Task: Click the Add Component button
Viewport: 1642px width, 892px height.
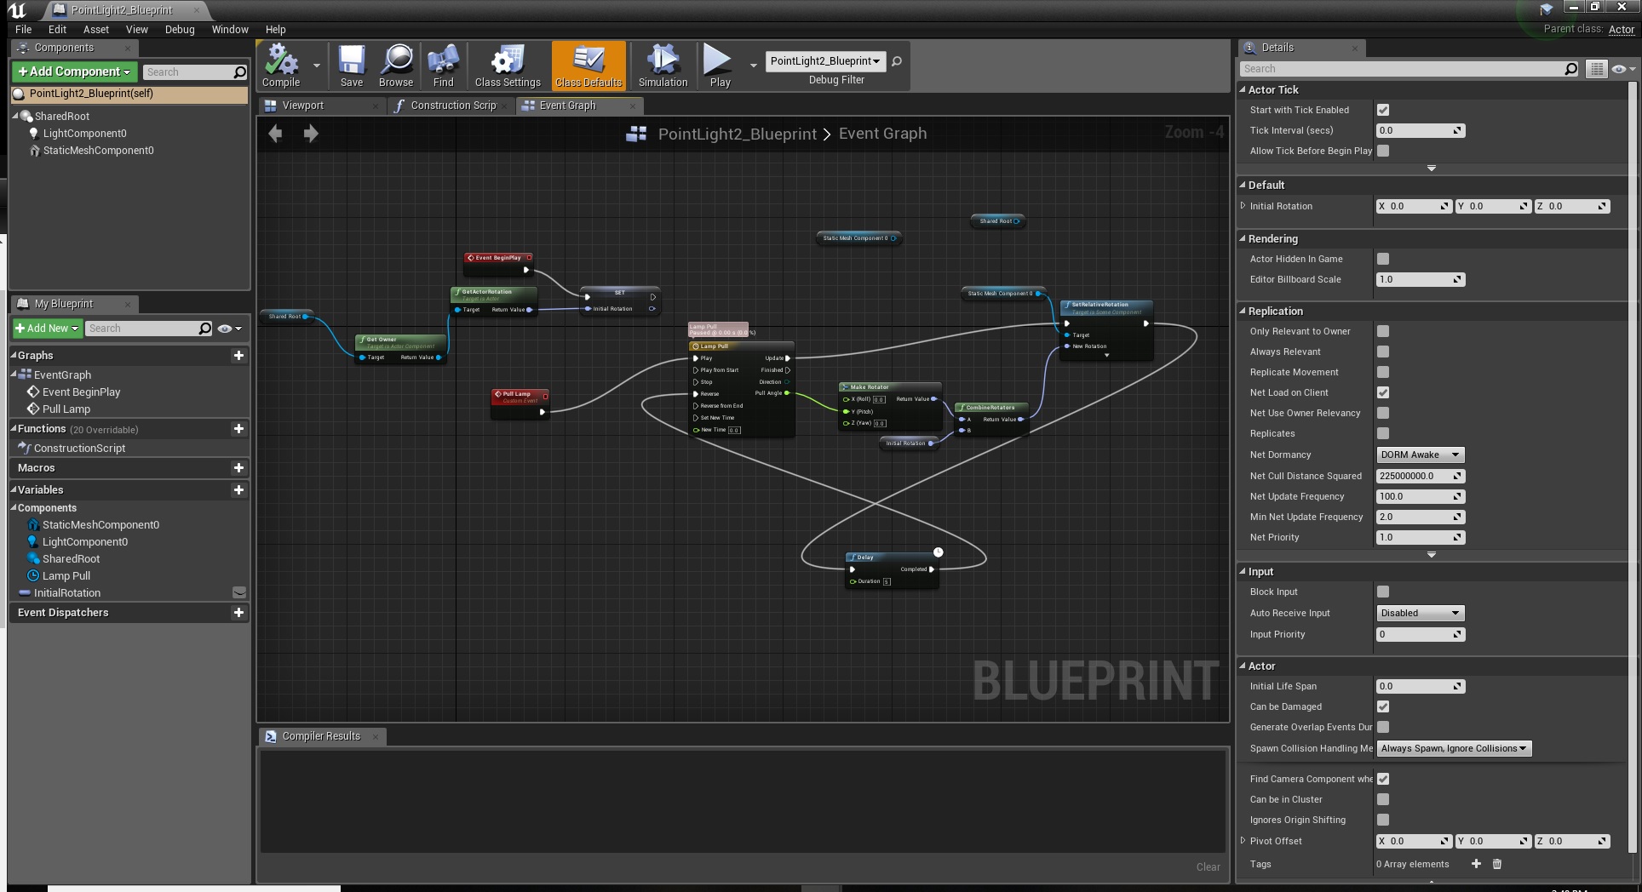Action: tap(74, 71)
